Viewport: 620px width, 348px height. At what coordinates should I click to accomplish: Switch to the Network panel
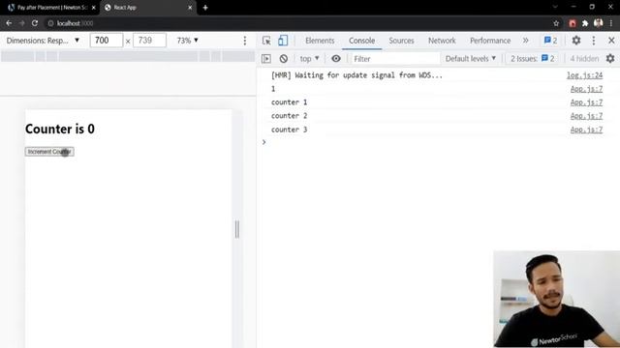pyautogui.click(x=442, y=41)
